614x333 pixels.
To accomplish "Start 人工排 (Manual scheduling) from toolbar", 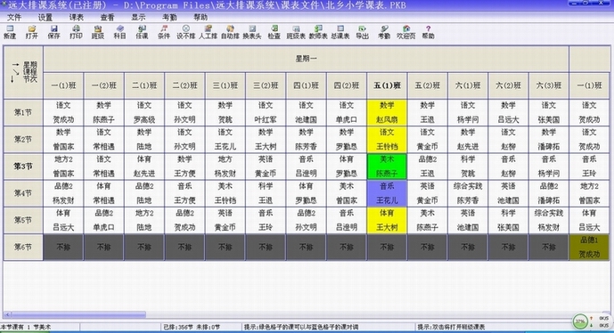I will [x=208, y=32].
